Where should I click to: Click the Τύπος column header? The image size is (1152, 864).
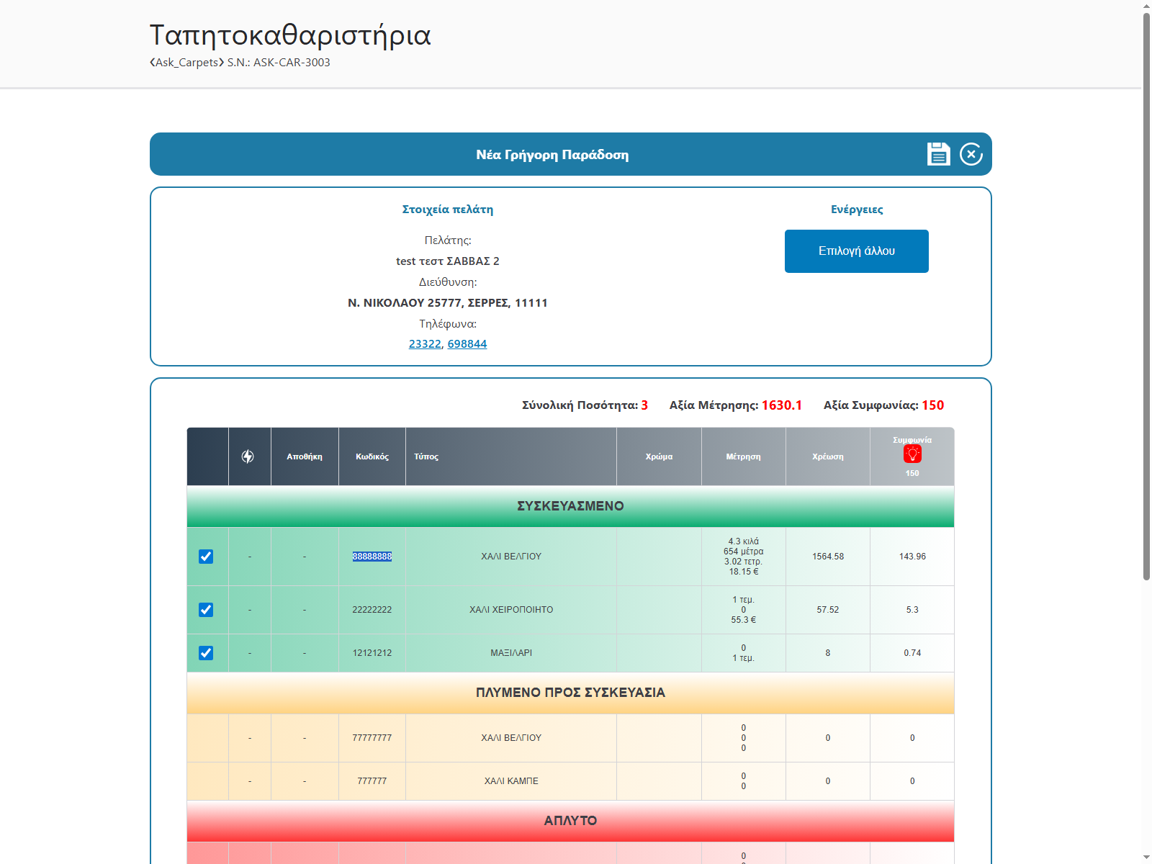click(x=511, y=456)
